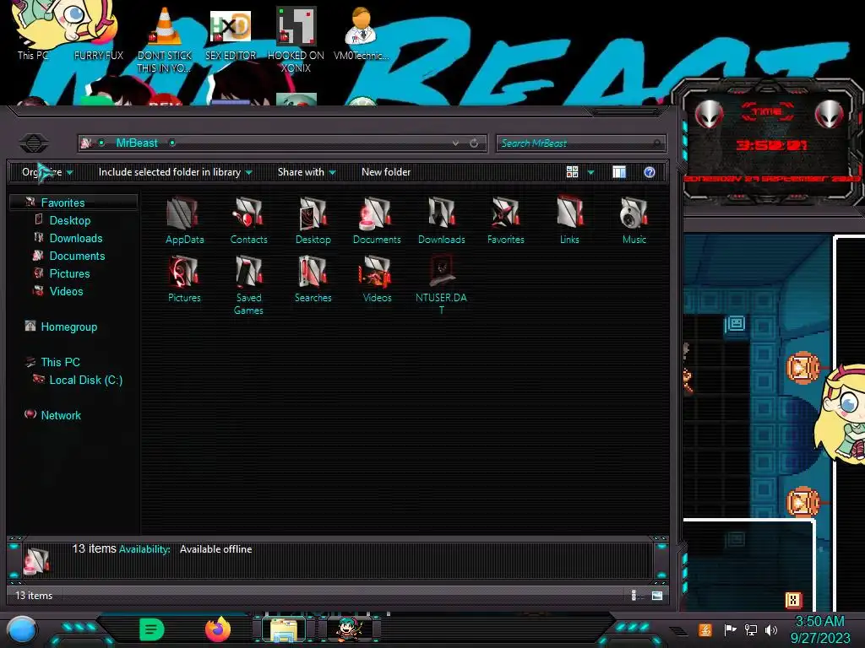
Task: Click the Alienware clock gadget time display
Action: tap(771, 145)
